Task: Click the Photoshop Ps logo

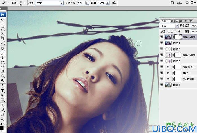Action: 3,15
